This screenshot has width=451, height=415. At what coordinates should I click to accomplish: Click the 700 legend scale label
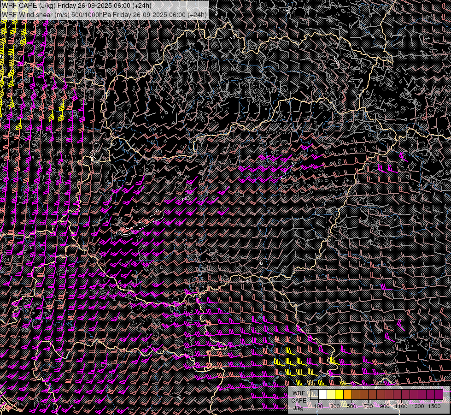coord(368,406)
